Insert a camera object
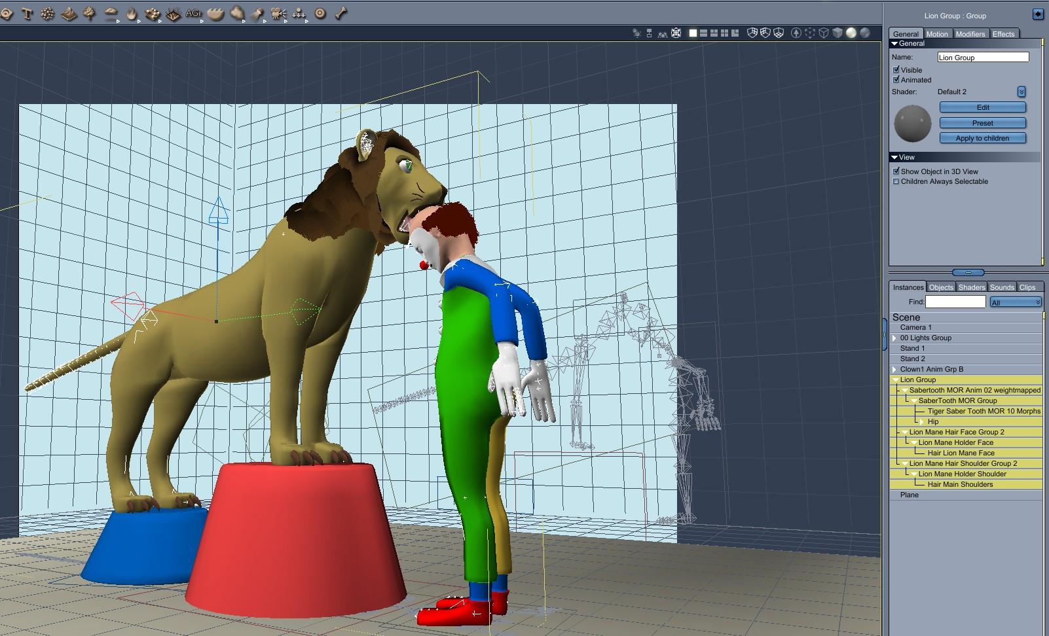This screenshot has width=1049, height=636. (278, 13)
